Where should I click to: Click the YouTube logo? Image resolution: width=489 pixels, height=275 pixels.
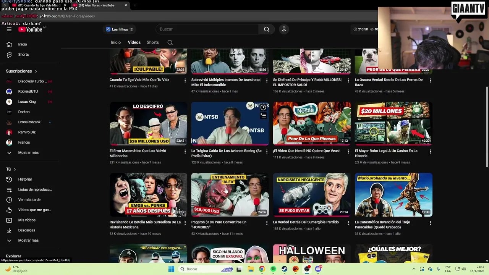click(x=30, y=29)
